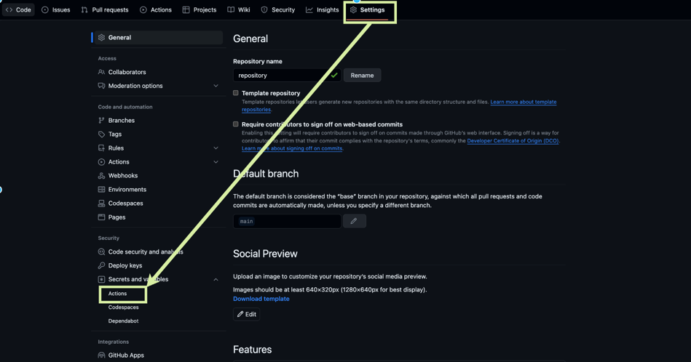The height and width of the screenshot is (362, 691).
Task: Open Learn more about signing off link
Action: [x=292, y=149]
